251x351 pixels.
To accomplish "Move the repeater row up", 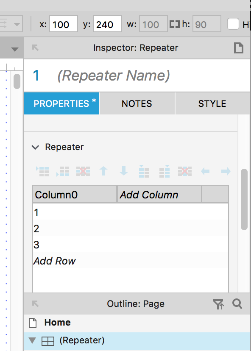I will [103, 171].
